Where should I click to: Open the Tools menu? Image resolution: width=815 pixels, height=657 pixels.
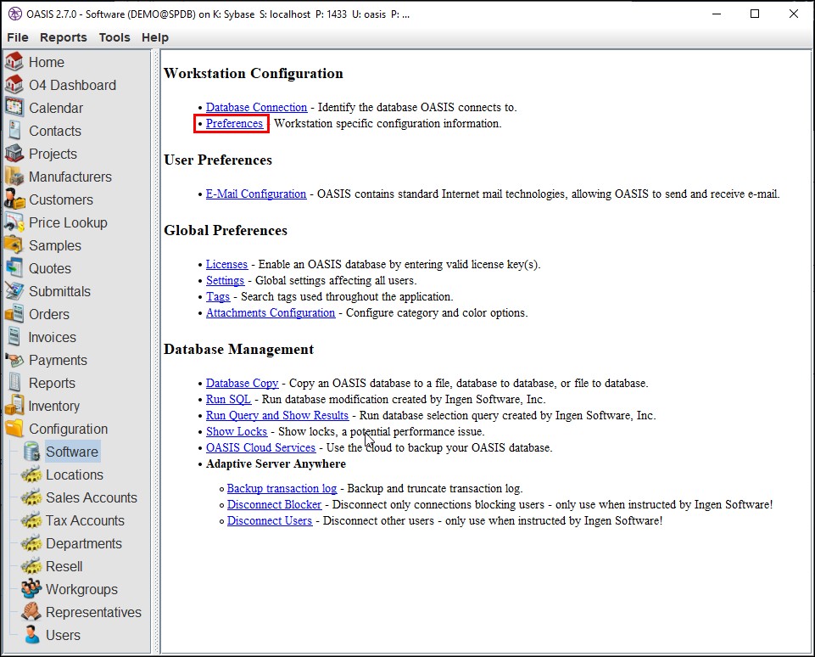click(x=114, y=37)
